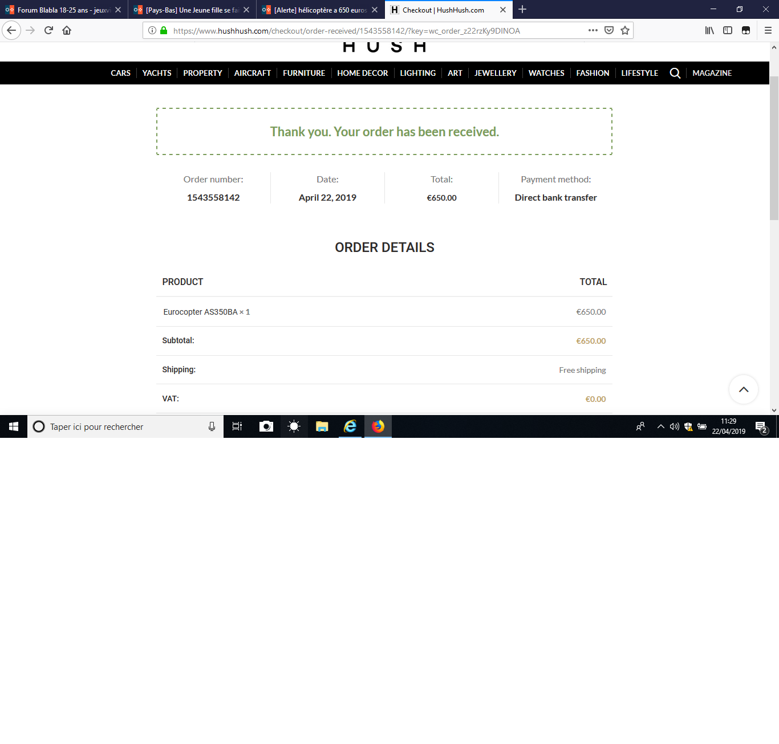This screenshot has height=744, width=779.
Task: Browse the Aircraft category
Action: tap(253, 73)
